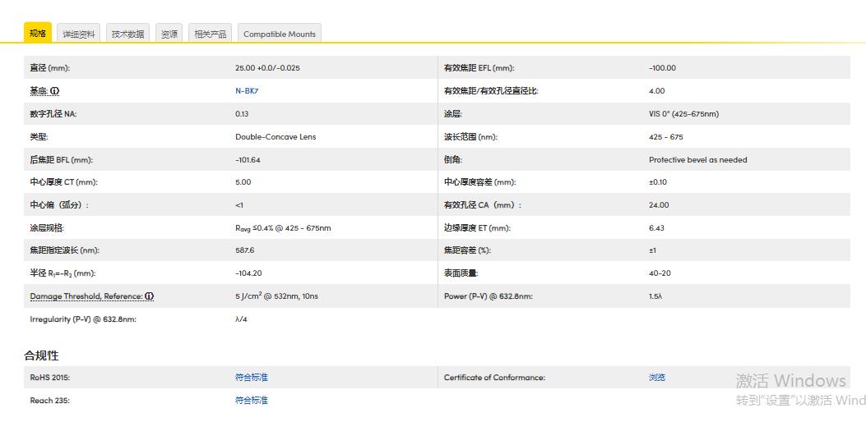
Task: Click the 合规性 section heading
Action: pos(41,355)
